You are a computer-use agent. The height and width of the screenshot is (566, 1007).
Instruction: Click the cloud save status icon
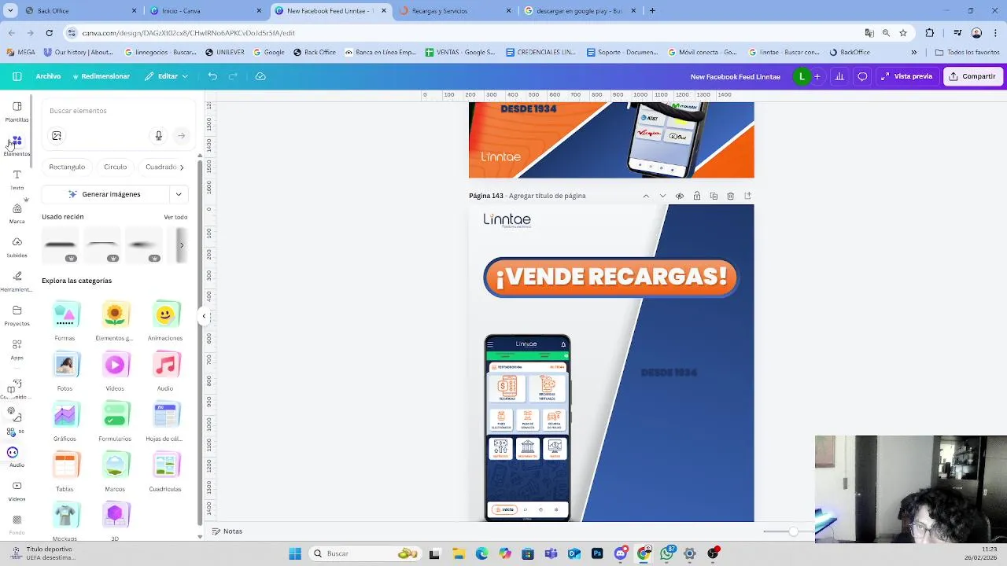(260, 76)
